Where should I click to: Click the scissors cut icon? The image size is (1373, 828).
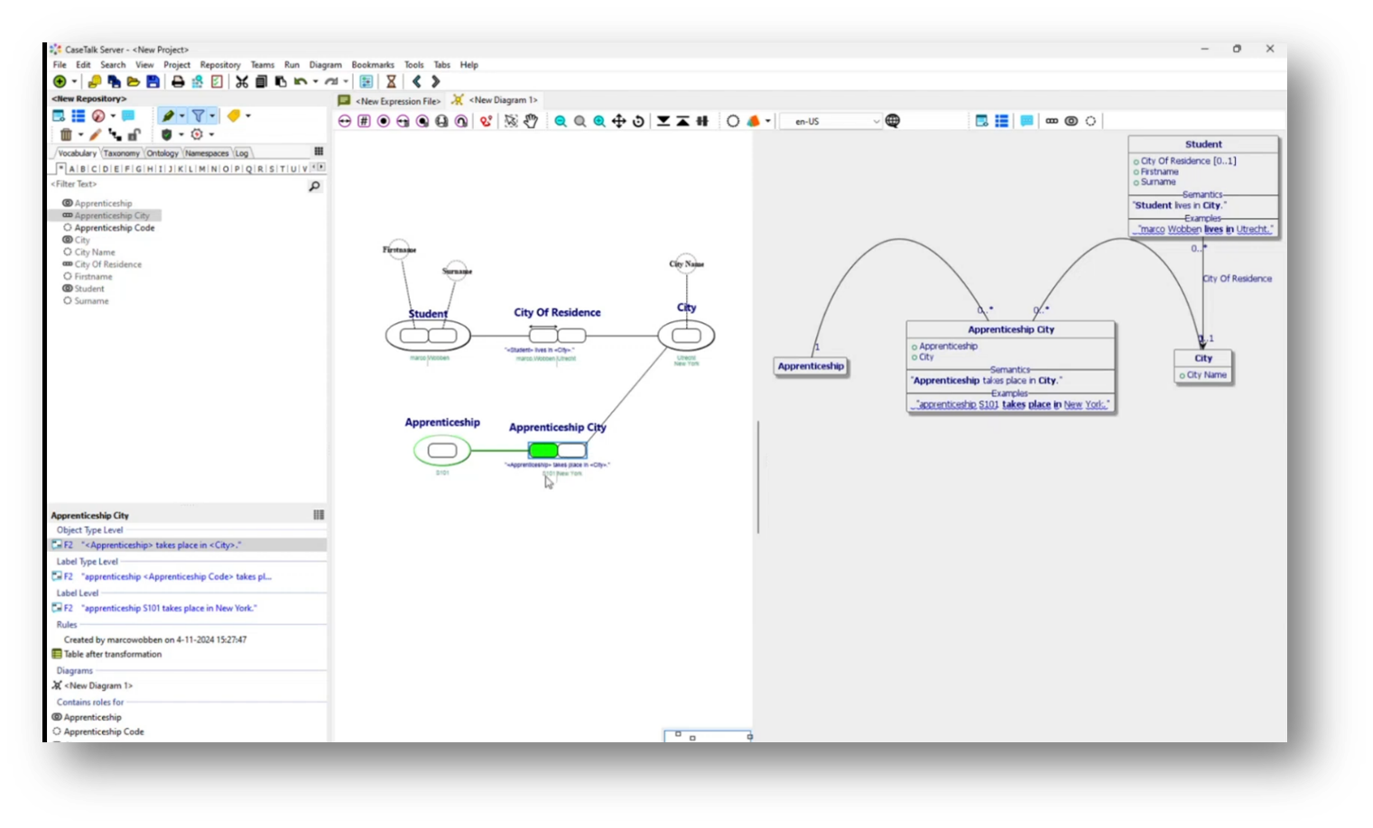point(242,81)
